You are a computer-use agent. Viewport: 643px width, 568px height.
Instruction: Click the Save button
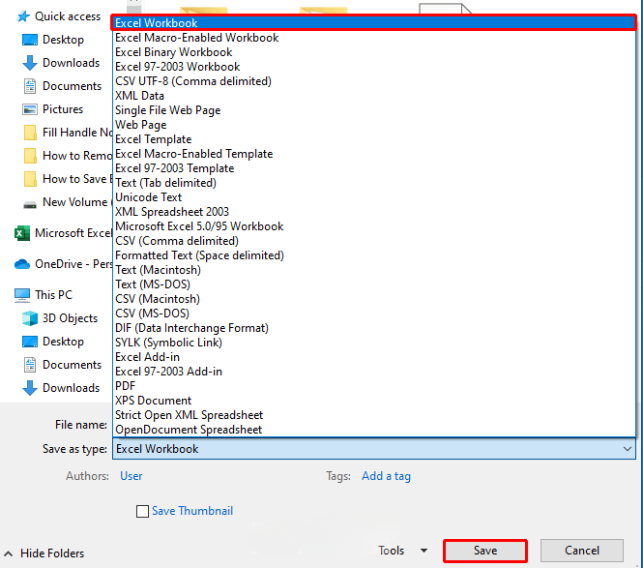[x=485, y=551]
